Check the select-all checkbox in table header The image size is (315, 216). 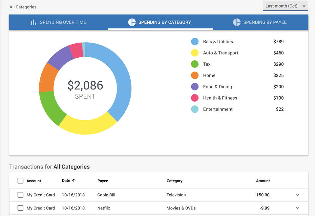pyautogui.click(x=20, y=181)
